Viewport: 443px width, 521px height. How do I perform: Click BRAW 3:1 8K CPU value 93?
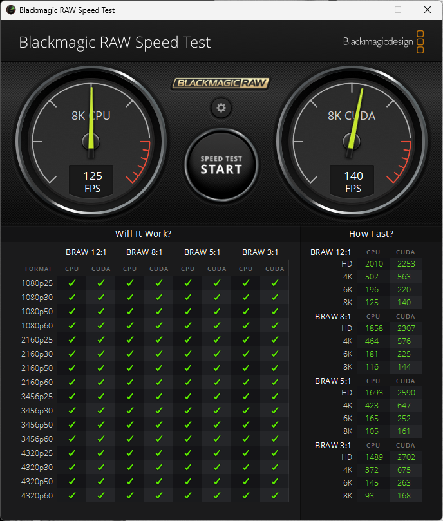(x=369, y=496)
